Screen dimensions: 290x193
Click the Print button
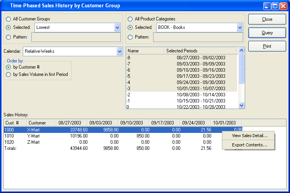point(267,46)
